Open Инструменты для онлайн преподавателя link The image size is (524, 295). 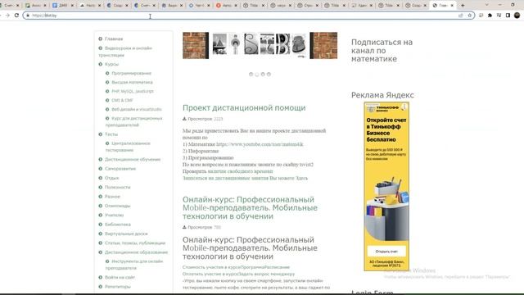point(134,265)
